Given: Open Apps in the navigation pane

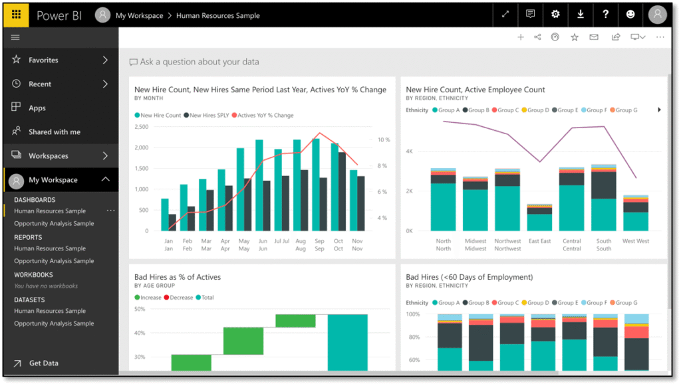Looking at the screenshot, I should tap(37, 108).
